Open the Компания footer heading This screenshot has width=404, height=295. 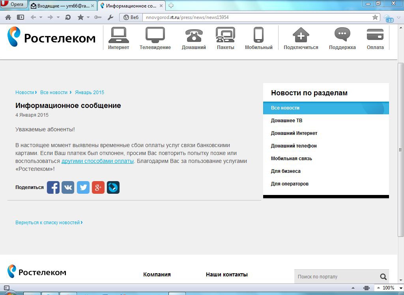[x=157, y=274]
